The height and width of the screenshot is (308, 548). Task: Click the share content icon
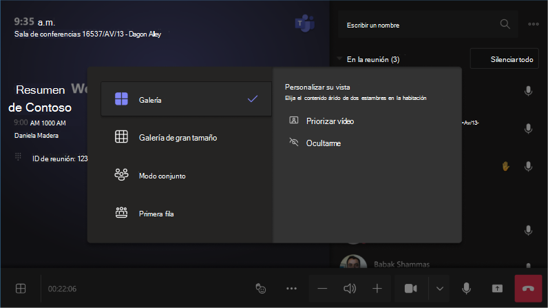[x=497, y=289]
